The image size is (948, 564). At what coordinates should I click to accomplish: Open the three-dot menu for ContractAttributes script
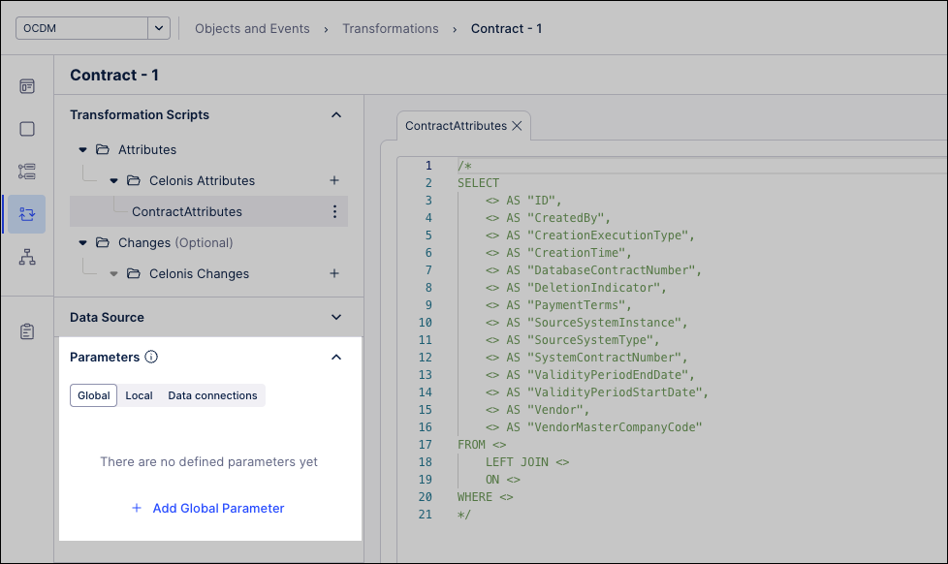[334, 211]
